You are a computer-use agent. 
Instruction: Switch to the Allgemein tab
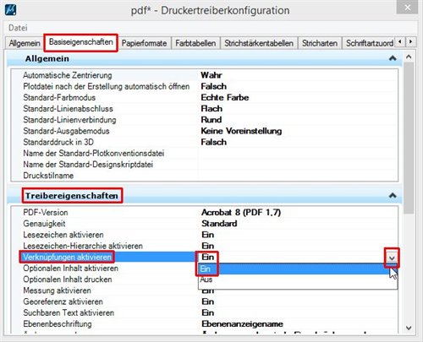pos(25,43)
